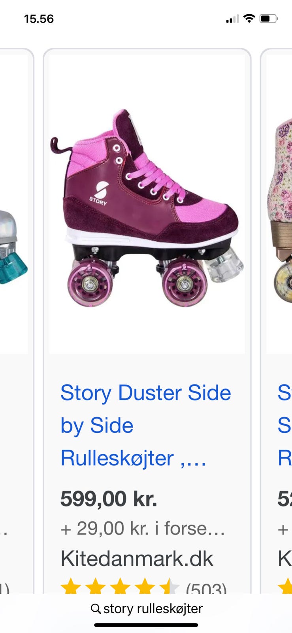Tap the pink front wheel of skate
The width and height of the screenshot is (292, 633).
pos(185,282)
